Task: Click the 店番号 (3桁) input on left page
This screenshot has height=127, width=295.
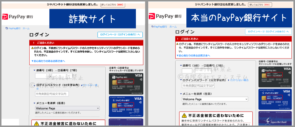Action: pos(42,76)
